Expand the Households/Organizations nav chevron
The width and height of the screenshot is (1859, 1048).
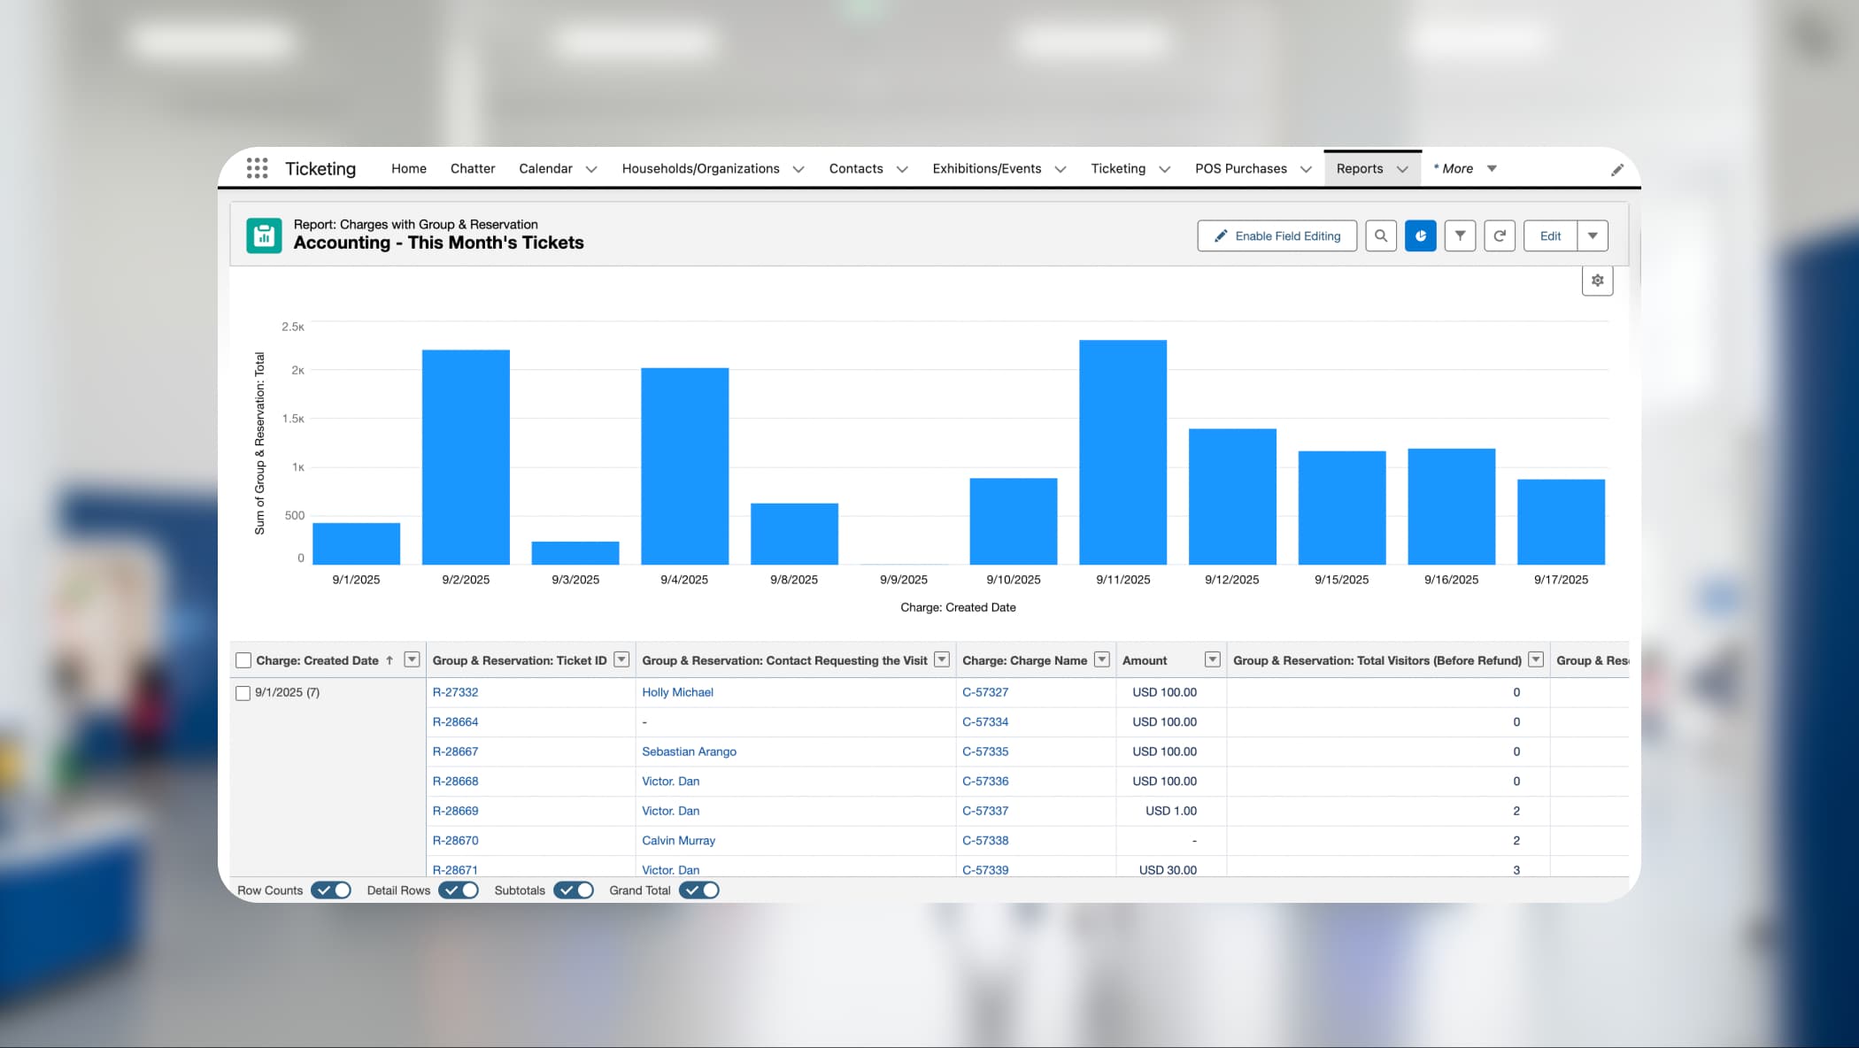pyautogui.click(x=798, y=169)
